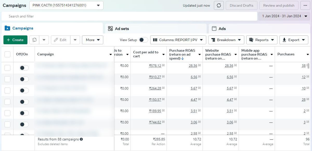
Task: Tick checkbox of row with ROAS 5.67
Action: [x=7, y=90]
